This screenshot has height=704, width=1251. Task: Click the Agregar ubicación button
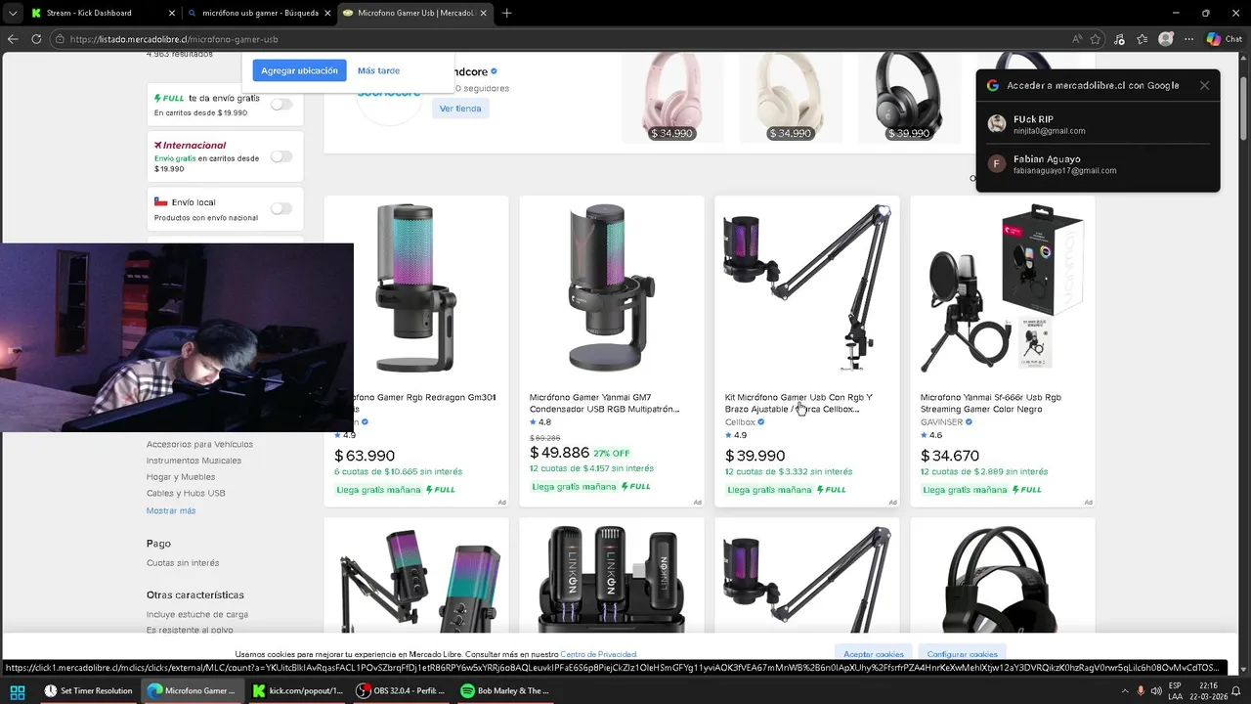click(299, 70)
